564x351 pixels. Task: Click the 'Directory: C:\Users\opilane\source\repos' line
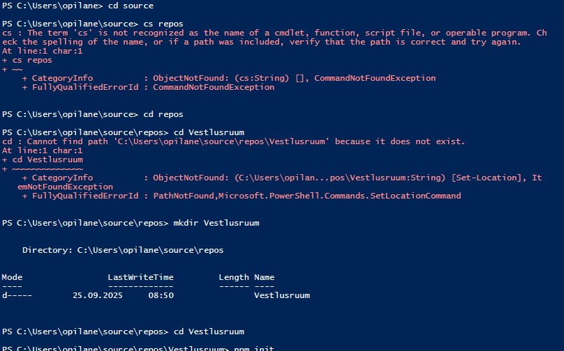(123, 249)
